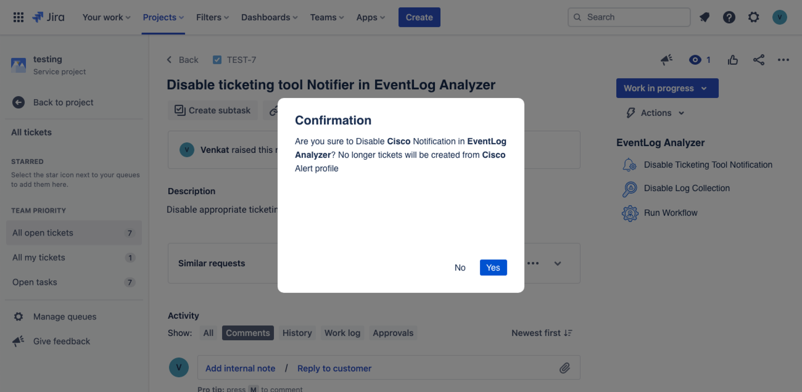
Task: Attach a file using the paperclip icon
Action: pyautogui.click(x=564, y=368)
